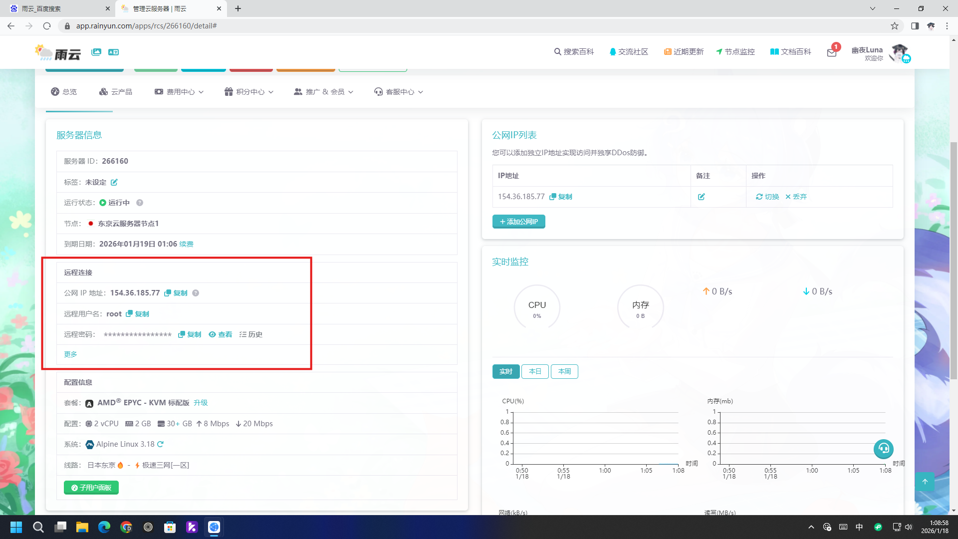Viewport: 958px width, 539px height.
Task: Open File Explorer from the taskbar
Action: [82, 527]
